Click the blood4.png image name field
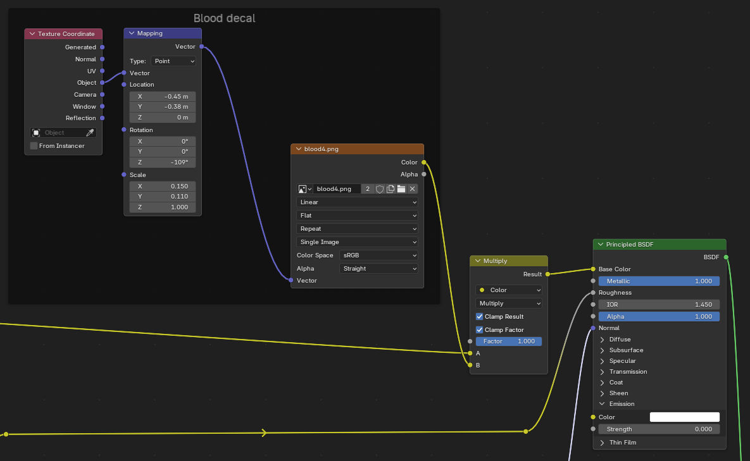The image size is (750, 461). coord(337,189)
